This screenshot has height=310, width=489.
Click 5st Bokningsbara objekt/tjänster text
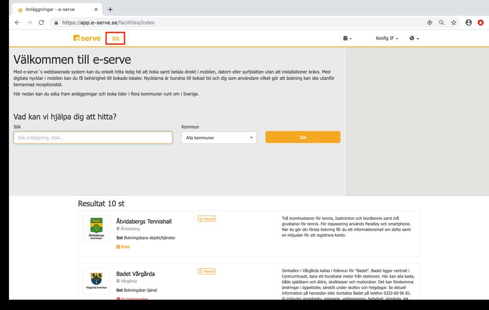[146, 238]
